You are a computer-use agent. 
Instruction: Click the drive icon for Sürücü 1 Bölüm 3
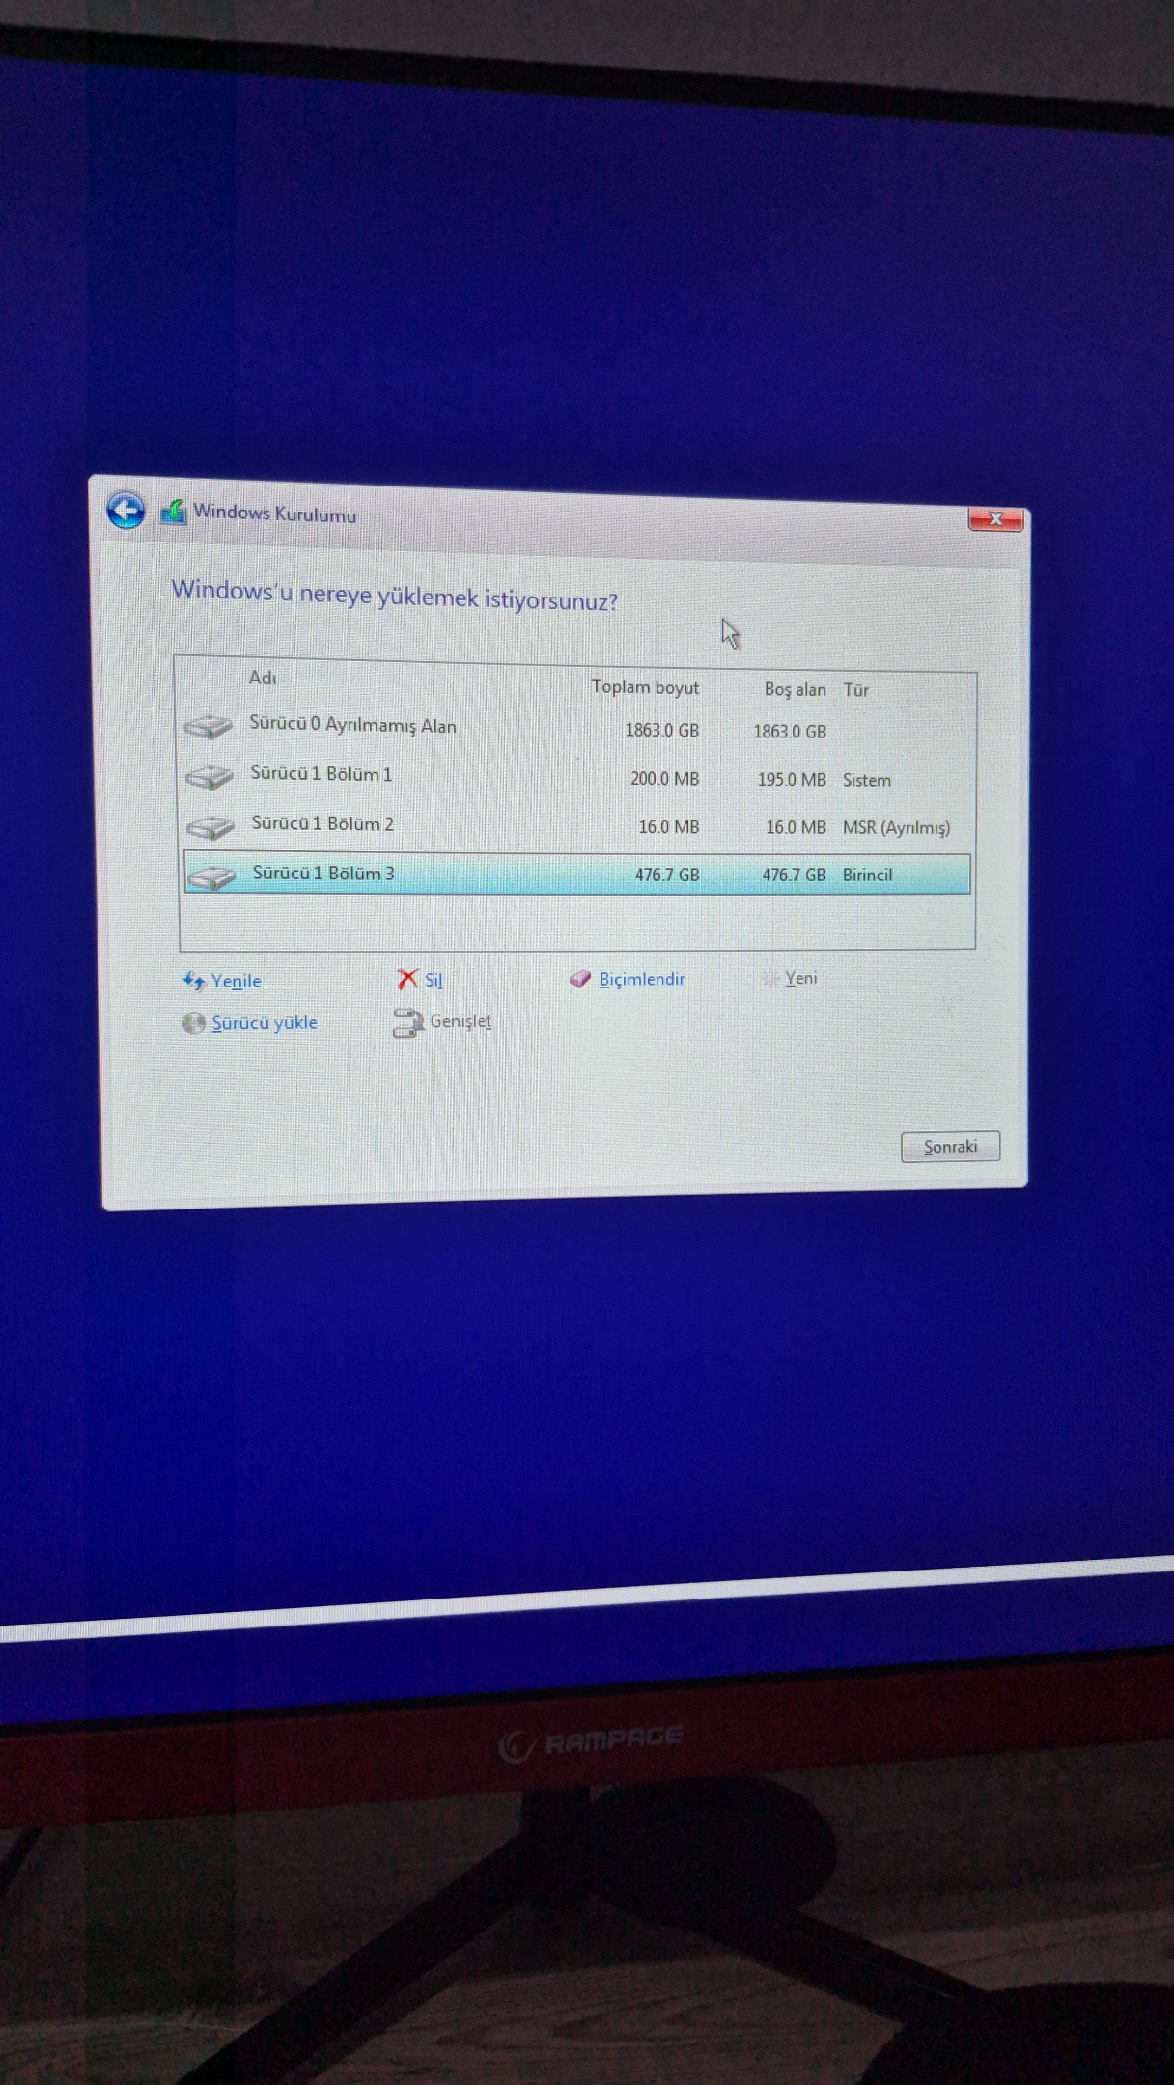(x=211, y=876)
